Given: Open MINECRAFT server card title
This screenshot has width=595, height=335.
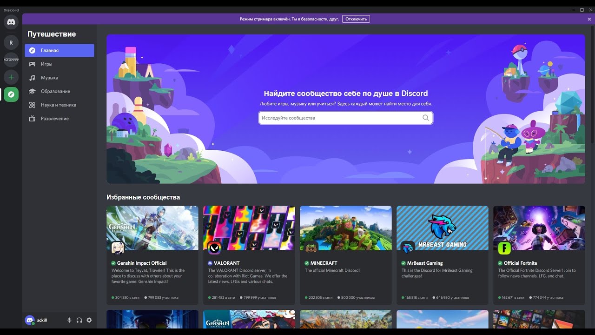Looking at the screenshot, I should (x=324, y=263).
